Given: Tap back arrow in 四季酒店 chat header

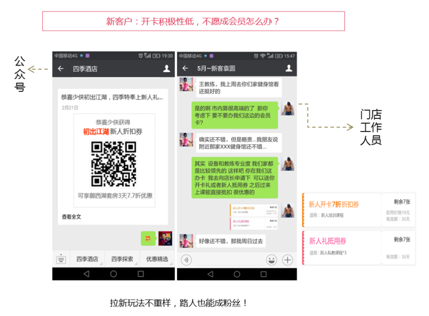Looking at the screenshot, I should pyautogui.click(x=60, y=69).
